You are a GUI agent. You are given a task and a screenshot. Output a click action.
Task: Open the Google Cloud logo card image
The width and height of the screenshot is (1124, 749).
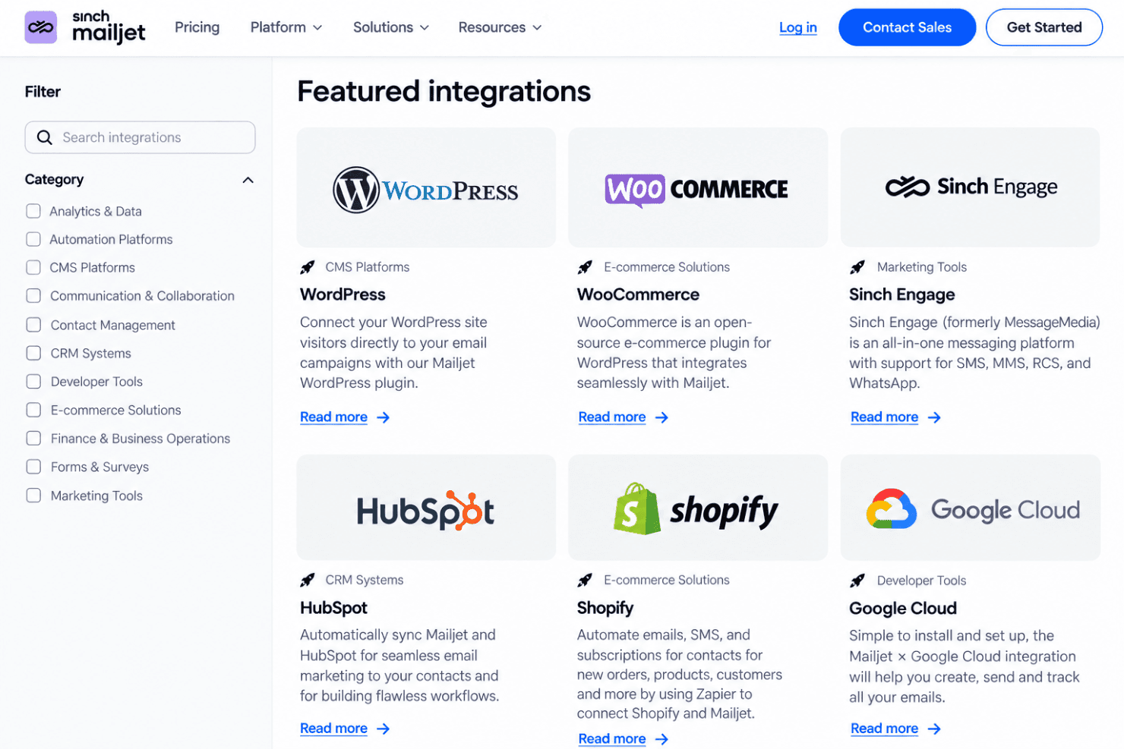pos(970,508)
